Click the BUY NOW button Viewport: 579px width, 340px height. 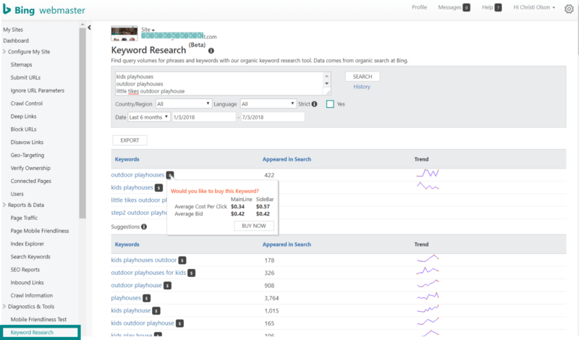coord(254,226)
